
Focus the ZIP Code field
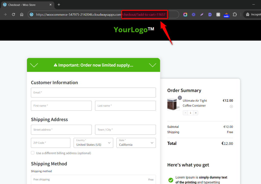pos(51,143)
